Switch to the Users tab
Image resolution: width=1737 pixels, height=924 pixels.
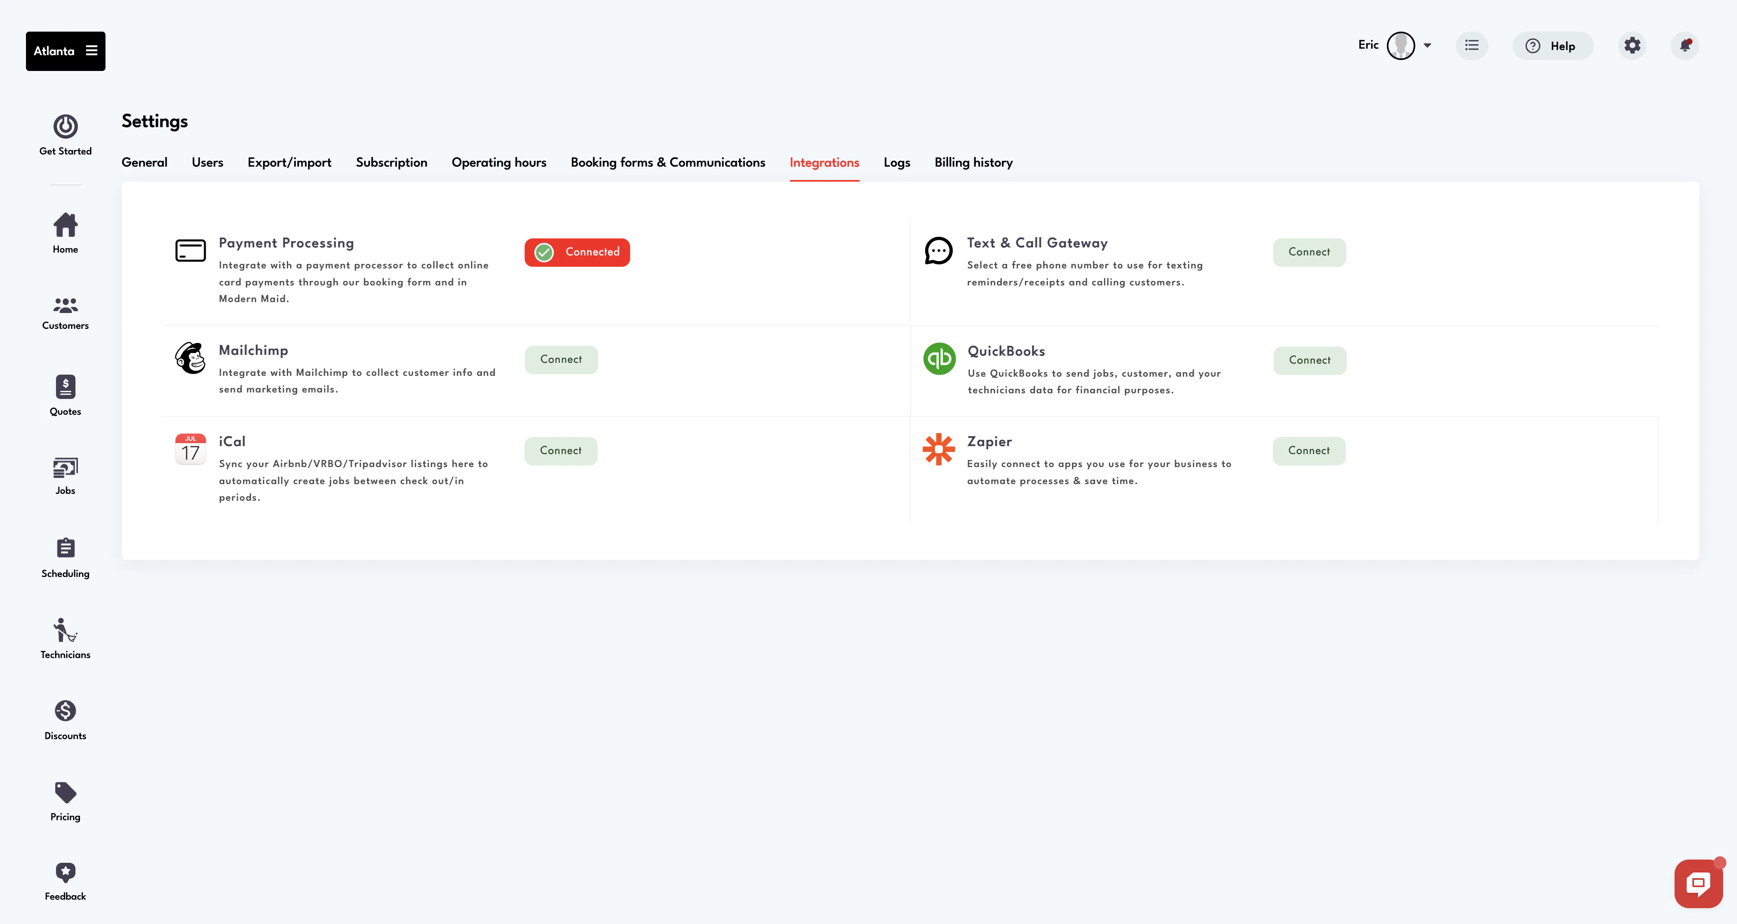[x=208, y=163]
